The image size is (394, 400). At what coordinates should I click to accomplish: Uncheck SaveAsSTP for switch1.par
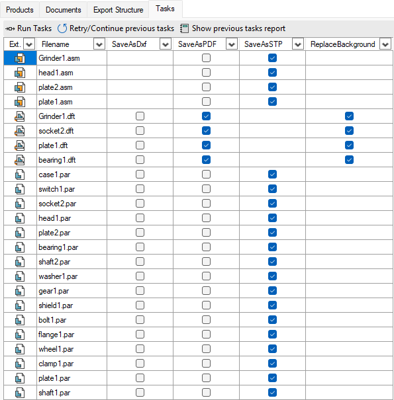272,189
